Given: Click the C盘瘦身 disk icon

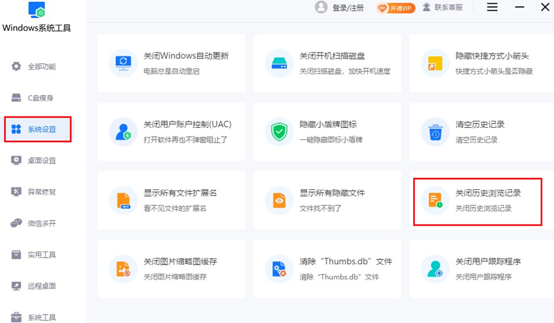Looking at the screenshot, I should tap(16, 98).
